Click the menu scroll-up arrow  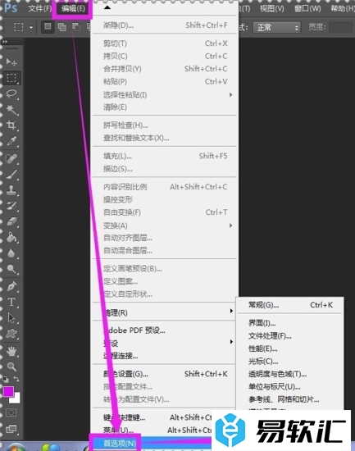(107, 7)
